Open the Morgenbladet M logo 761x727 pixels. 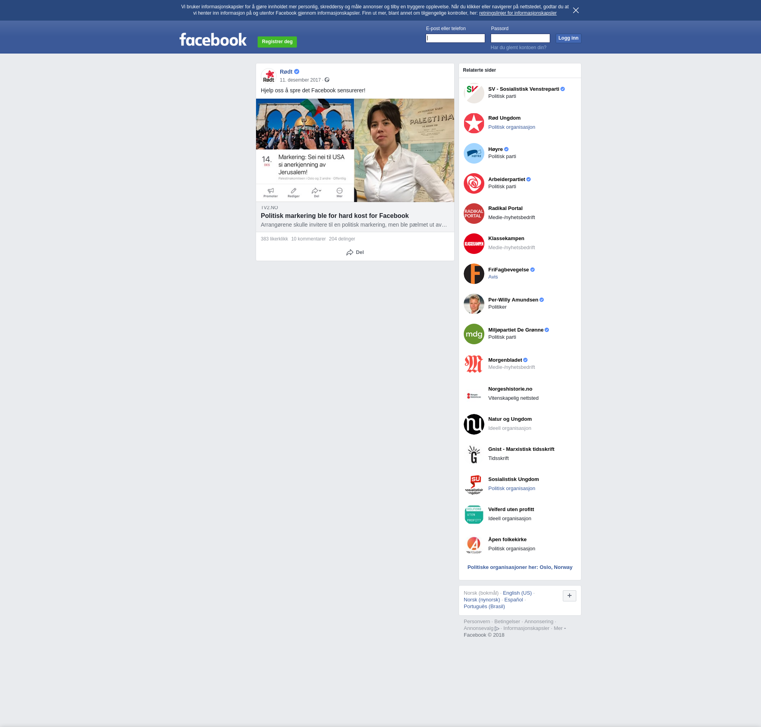(x=474, y=364)
